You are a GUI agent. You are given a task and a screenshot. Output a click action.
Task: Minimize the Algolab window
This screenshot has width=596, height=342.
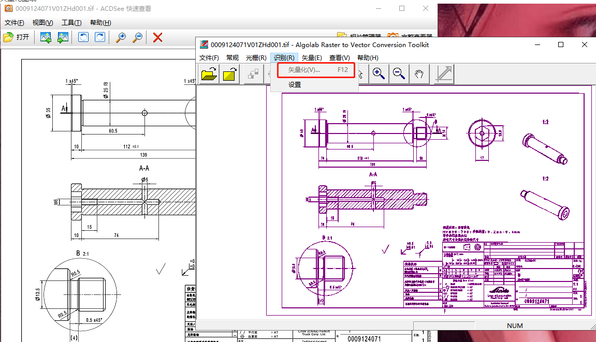pos(537,45)
